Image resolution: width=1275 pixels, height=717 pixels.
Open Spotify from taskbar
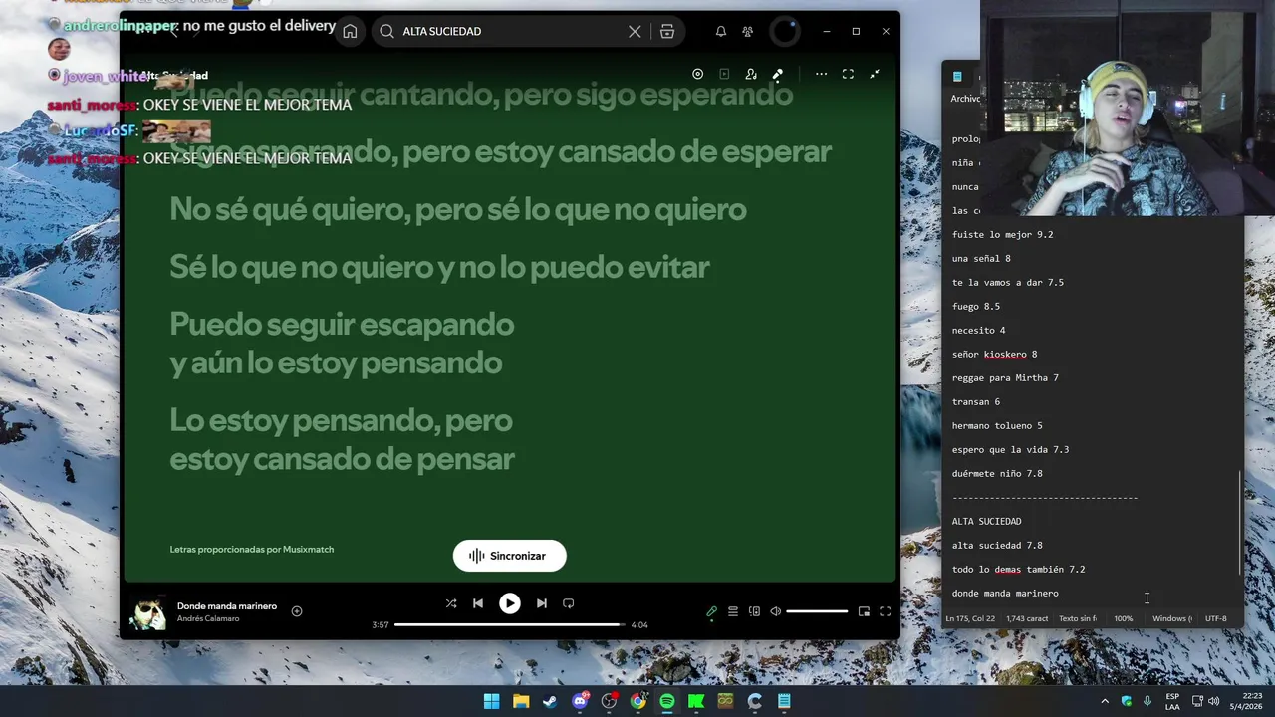click(x=667, y=701)
